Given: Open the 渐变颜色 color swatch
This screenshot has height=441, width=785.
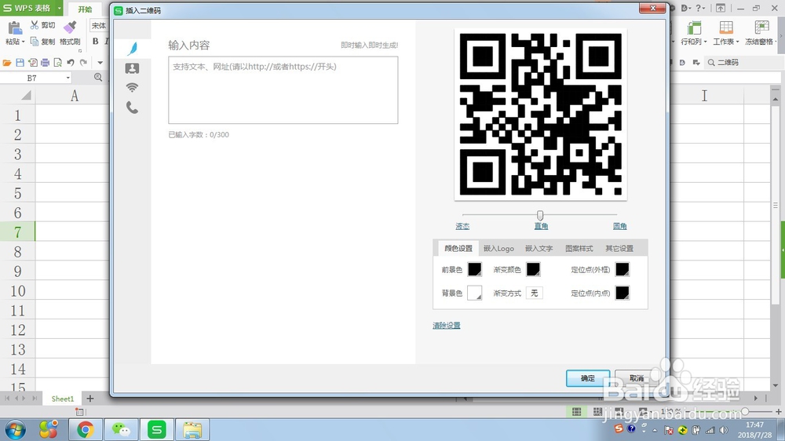Looking at the screenshot, I should [533, 269].
